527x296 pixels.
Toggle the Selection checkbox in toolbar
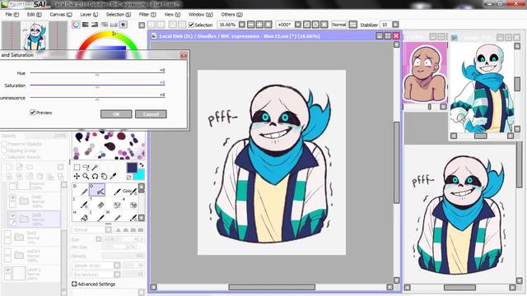[x=191, y=25]
